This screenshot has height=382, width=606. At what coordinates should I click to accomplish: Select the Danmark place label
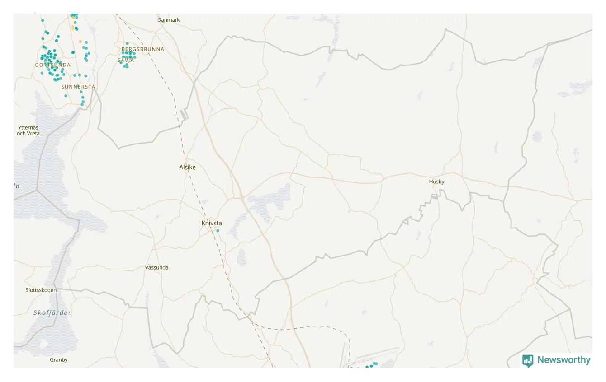pyautogui.click(x=169, y=20)
